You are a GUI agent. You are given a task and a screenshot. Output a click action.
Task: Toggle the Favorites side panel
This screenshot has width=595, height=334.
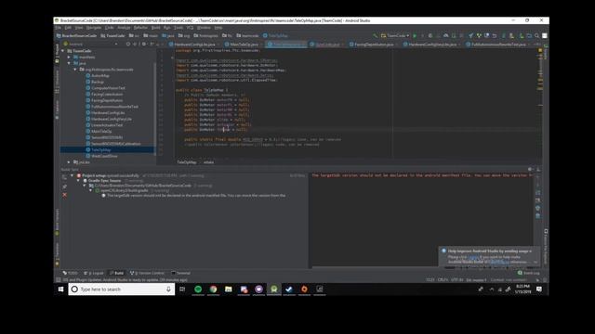58,253
